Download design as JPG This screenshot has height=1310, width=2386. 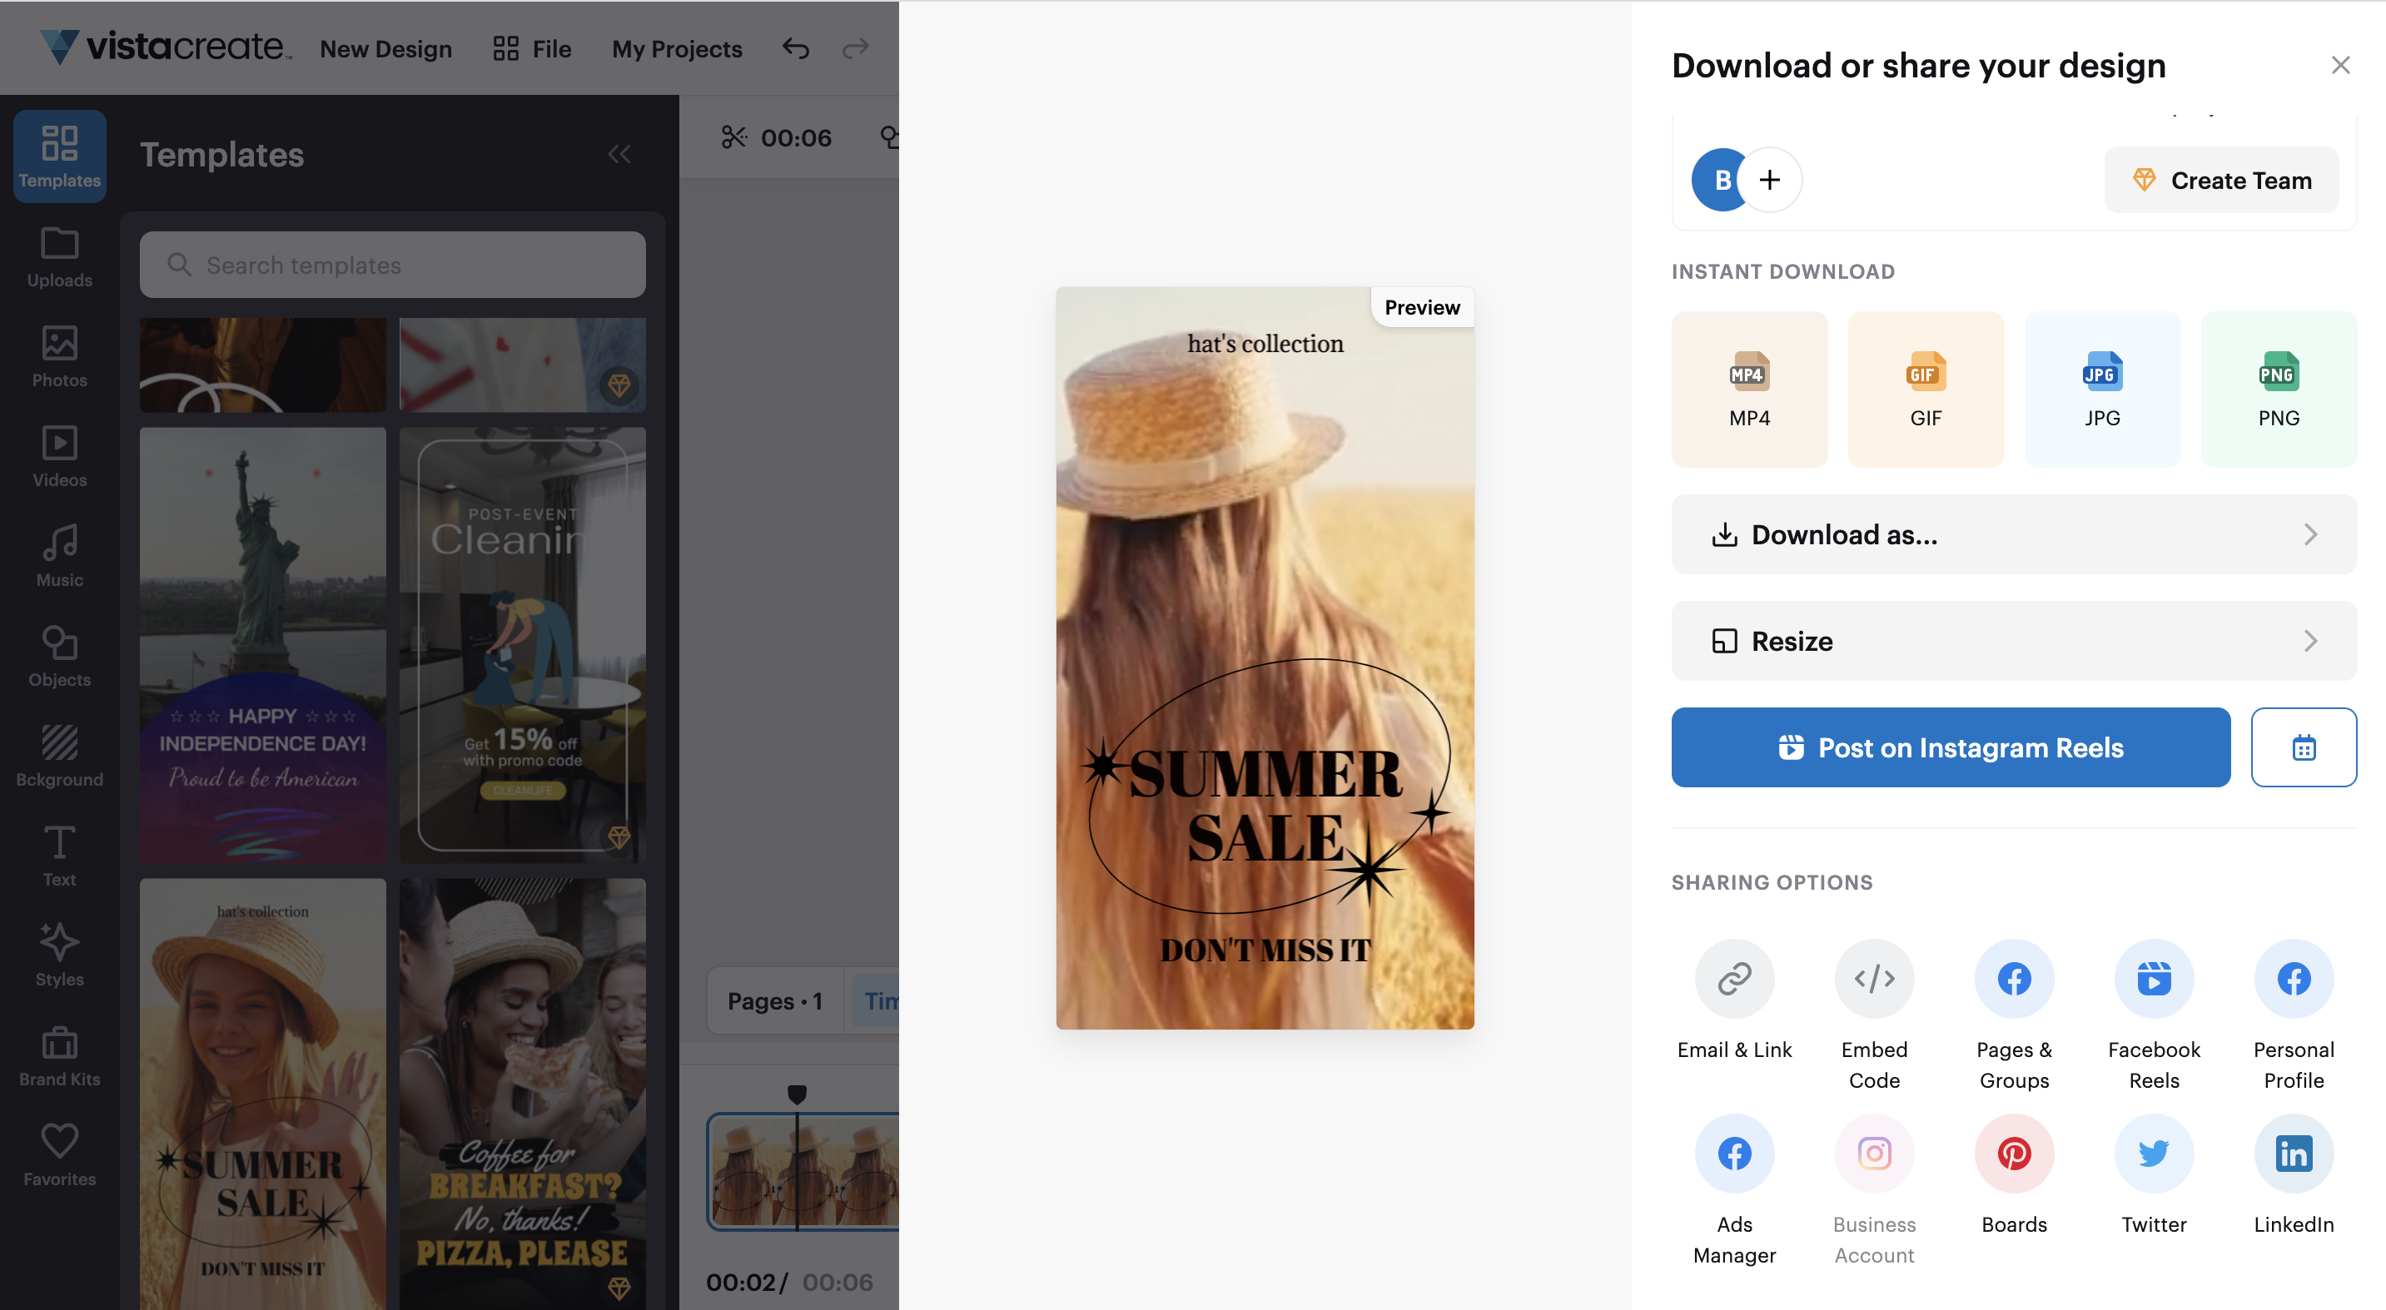point(2101,389)
